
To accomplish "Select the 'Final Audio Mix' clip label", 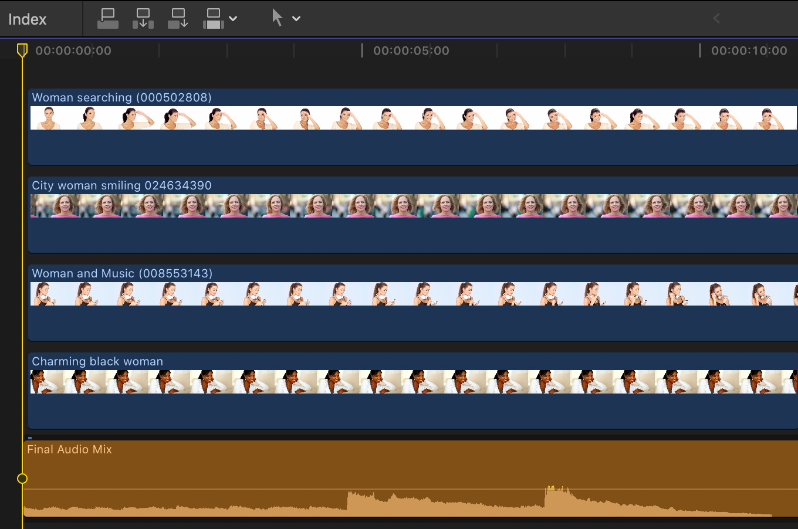I will 69,449.
